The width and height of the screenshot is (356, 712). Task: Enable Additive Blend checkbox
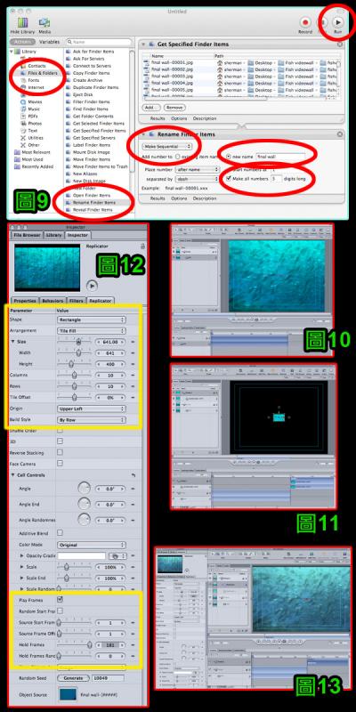coord(60,532)
